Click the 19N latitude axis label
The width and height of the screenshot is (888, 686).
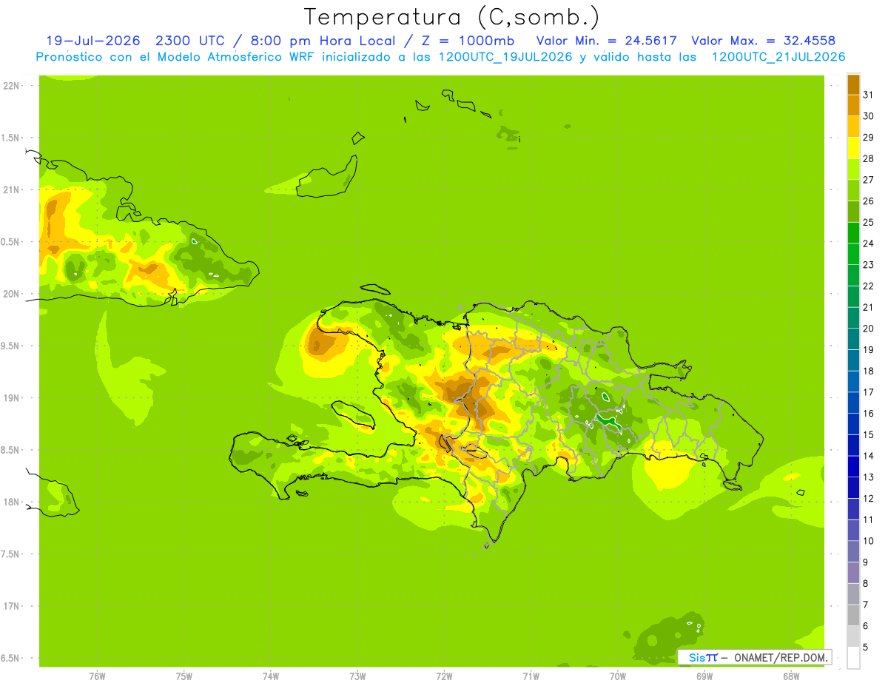click(x=11, y=398)
